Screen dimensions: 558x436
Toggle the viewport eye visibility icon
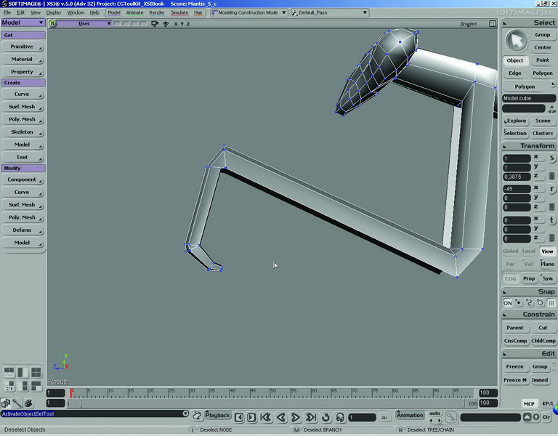tap(166, 23)
